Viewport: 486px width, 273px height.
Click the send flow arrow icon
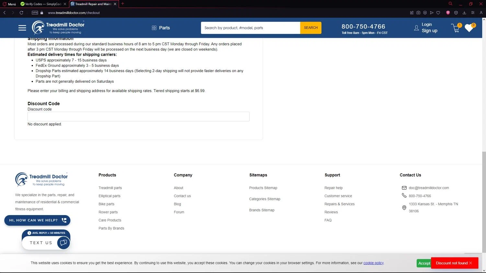[x=432, y=13]
